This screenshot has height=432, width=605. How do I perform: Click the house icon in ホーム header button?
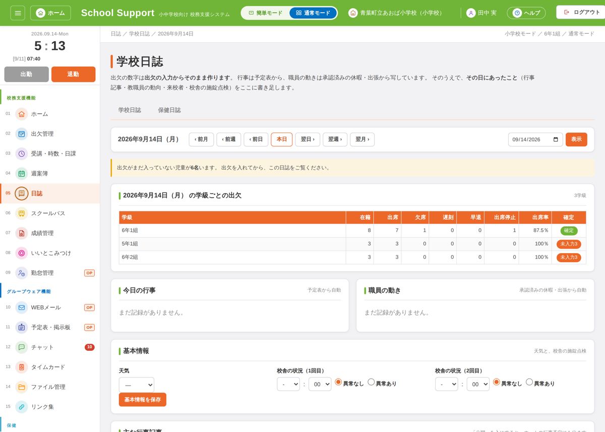pos(41,13)
